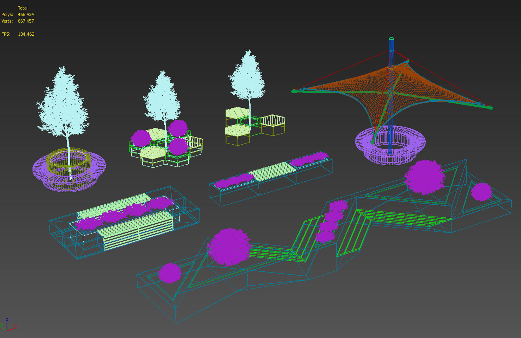Select the front hexagonal seat in the bush cluster
Image resolution: width=521 pixels, height=338 pixels.
coord(153,153)
